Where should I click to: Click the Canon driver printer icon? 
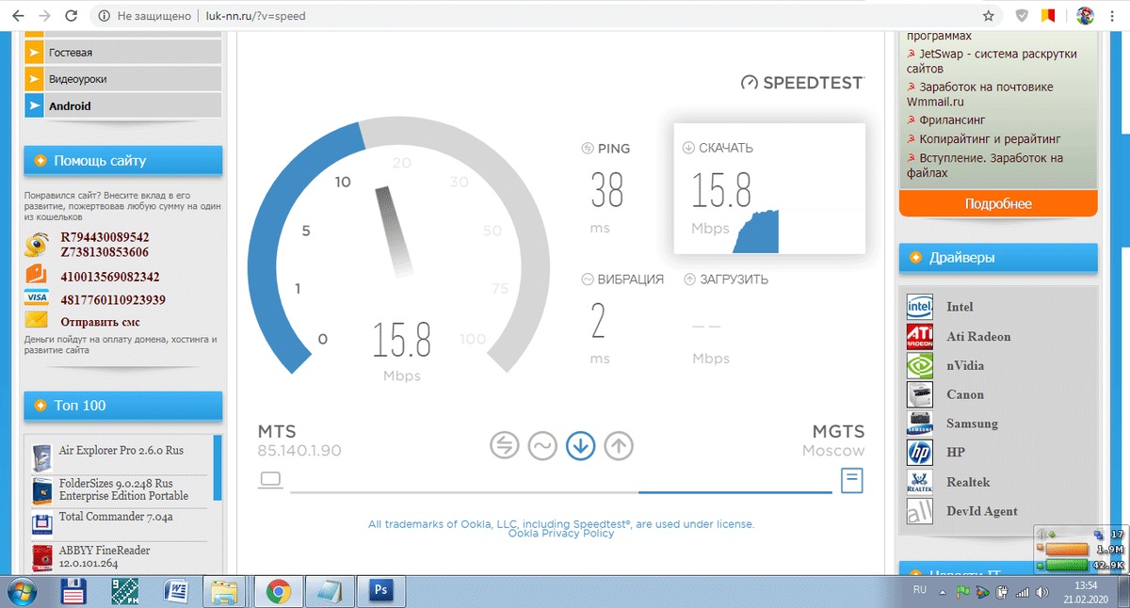919,394
